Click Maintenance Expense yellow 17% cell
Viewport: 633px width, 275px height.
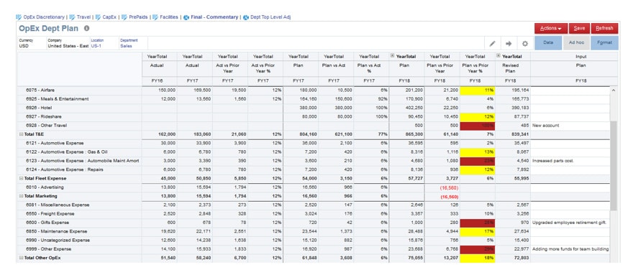(x=478, y=231)
